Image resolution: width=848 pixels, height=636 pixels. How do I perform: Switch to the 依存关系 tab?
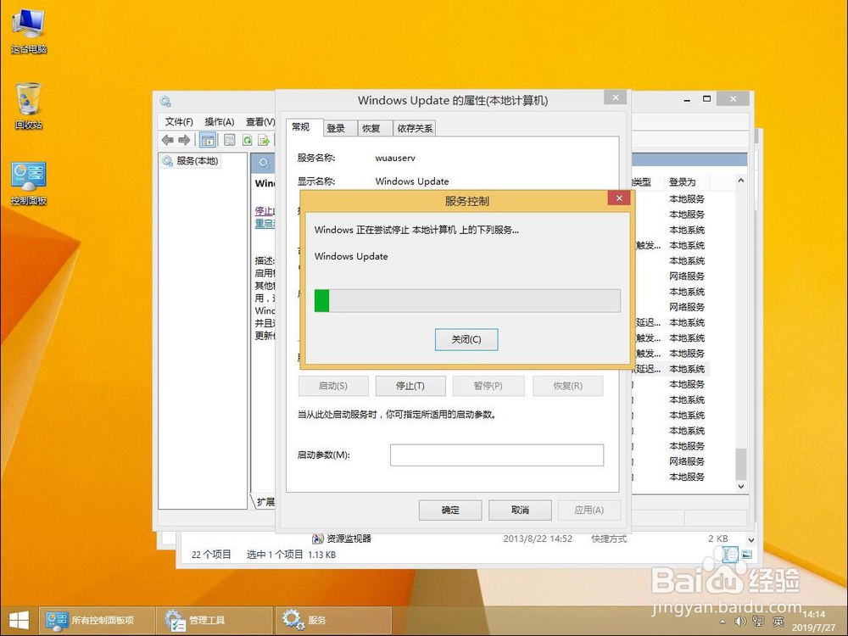coord(415,128)
